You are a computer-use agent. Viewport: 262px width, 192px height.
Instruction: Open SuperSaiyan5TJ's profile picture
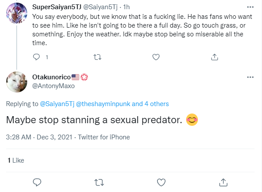point(17,13)
